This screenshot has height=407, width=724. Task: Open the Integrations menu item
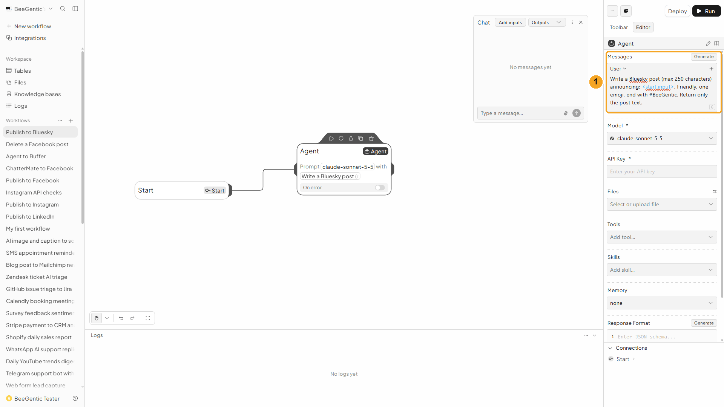[30, 38]
